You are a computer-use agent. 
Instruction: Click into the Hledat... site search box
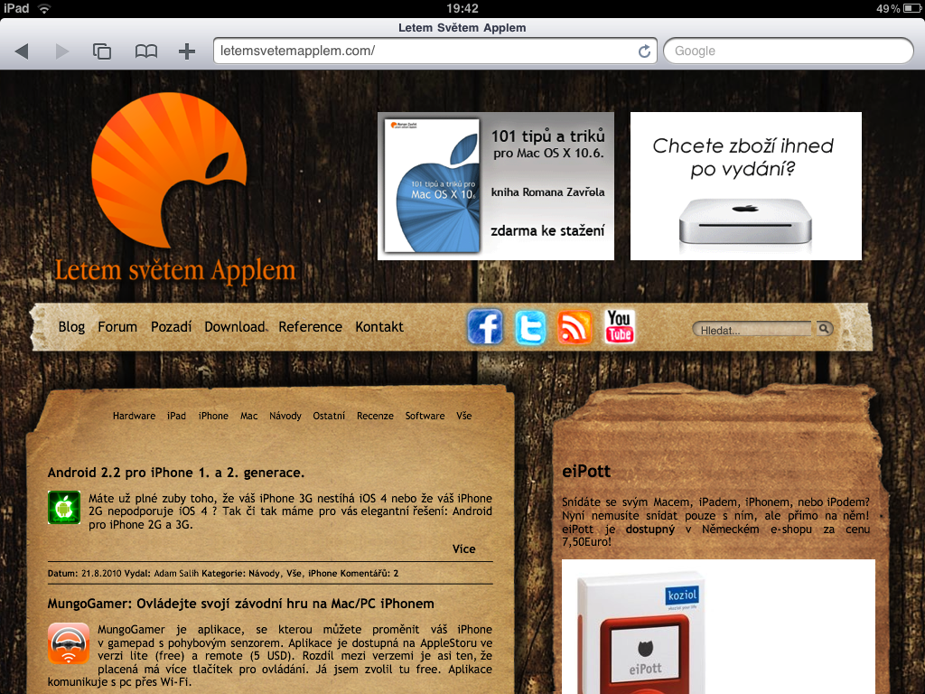(754, 329)
